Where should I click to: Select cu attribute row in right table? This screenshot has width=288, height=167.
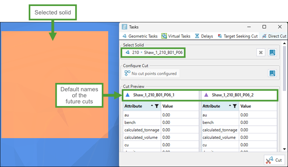[239, 145]
